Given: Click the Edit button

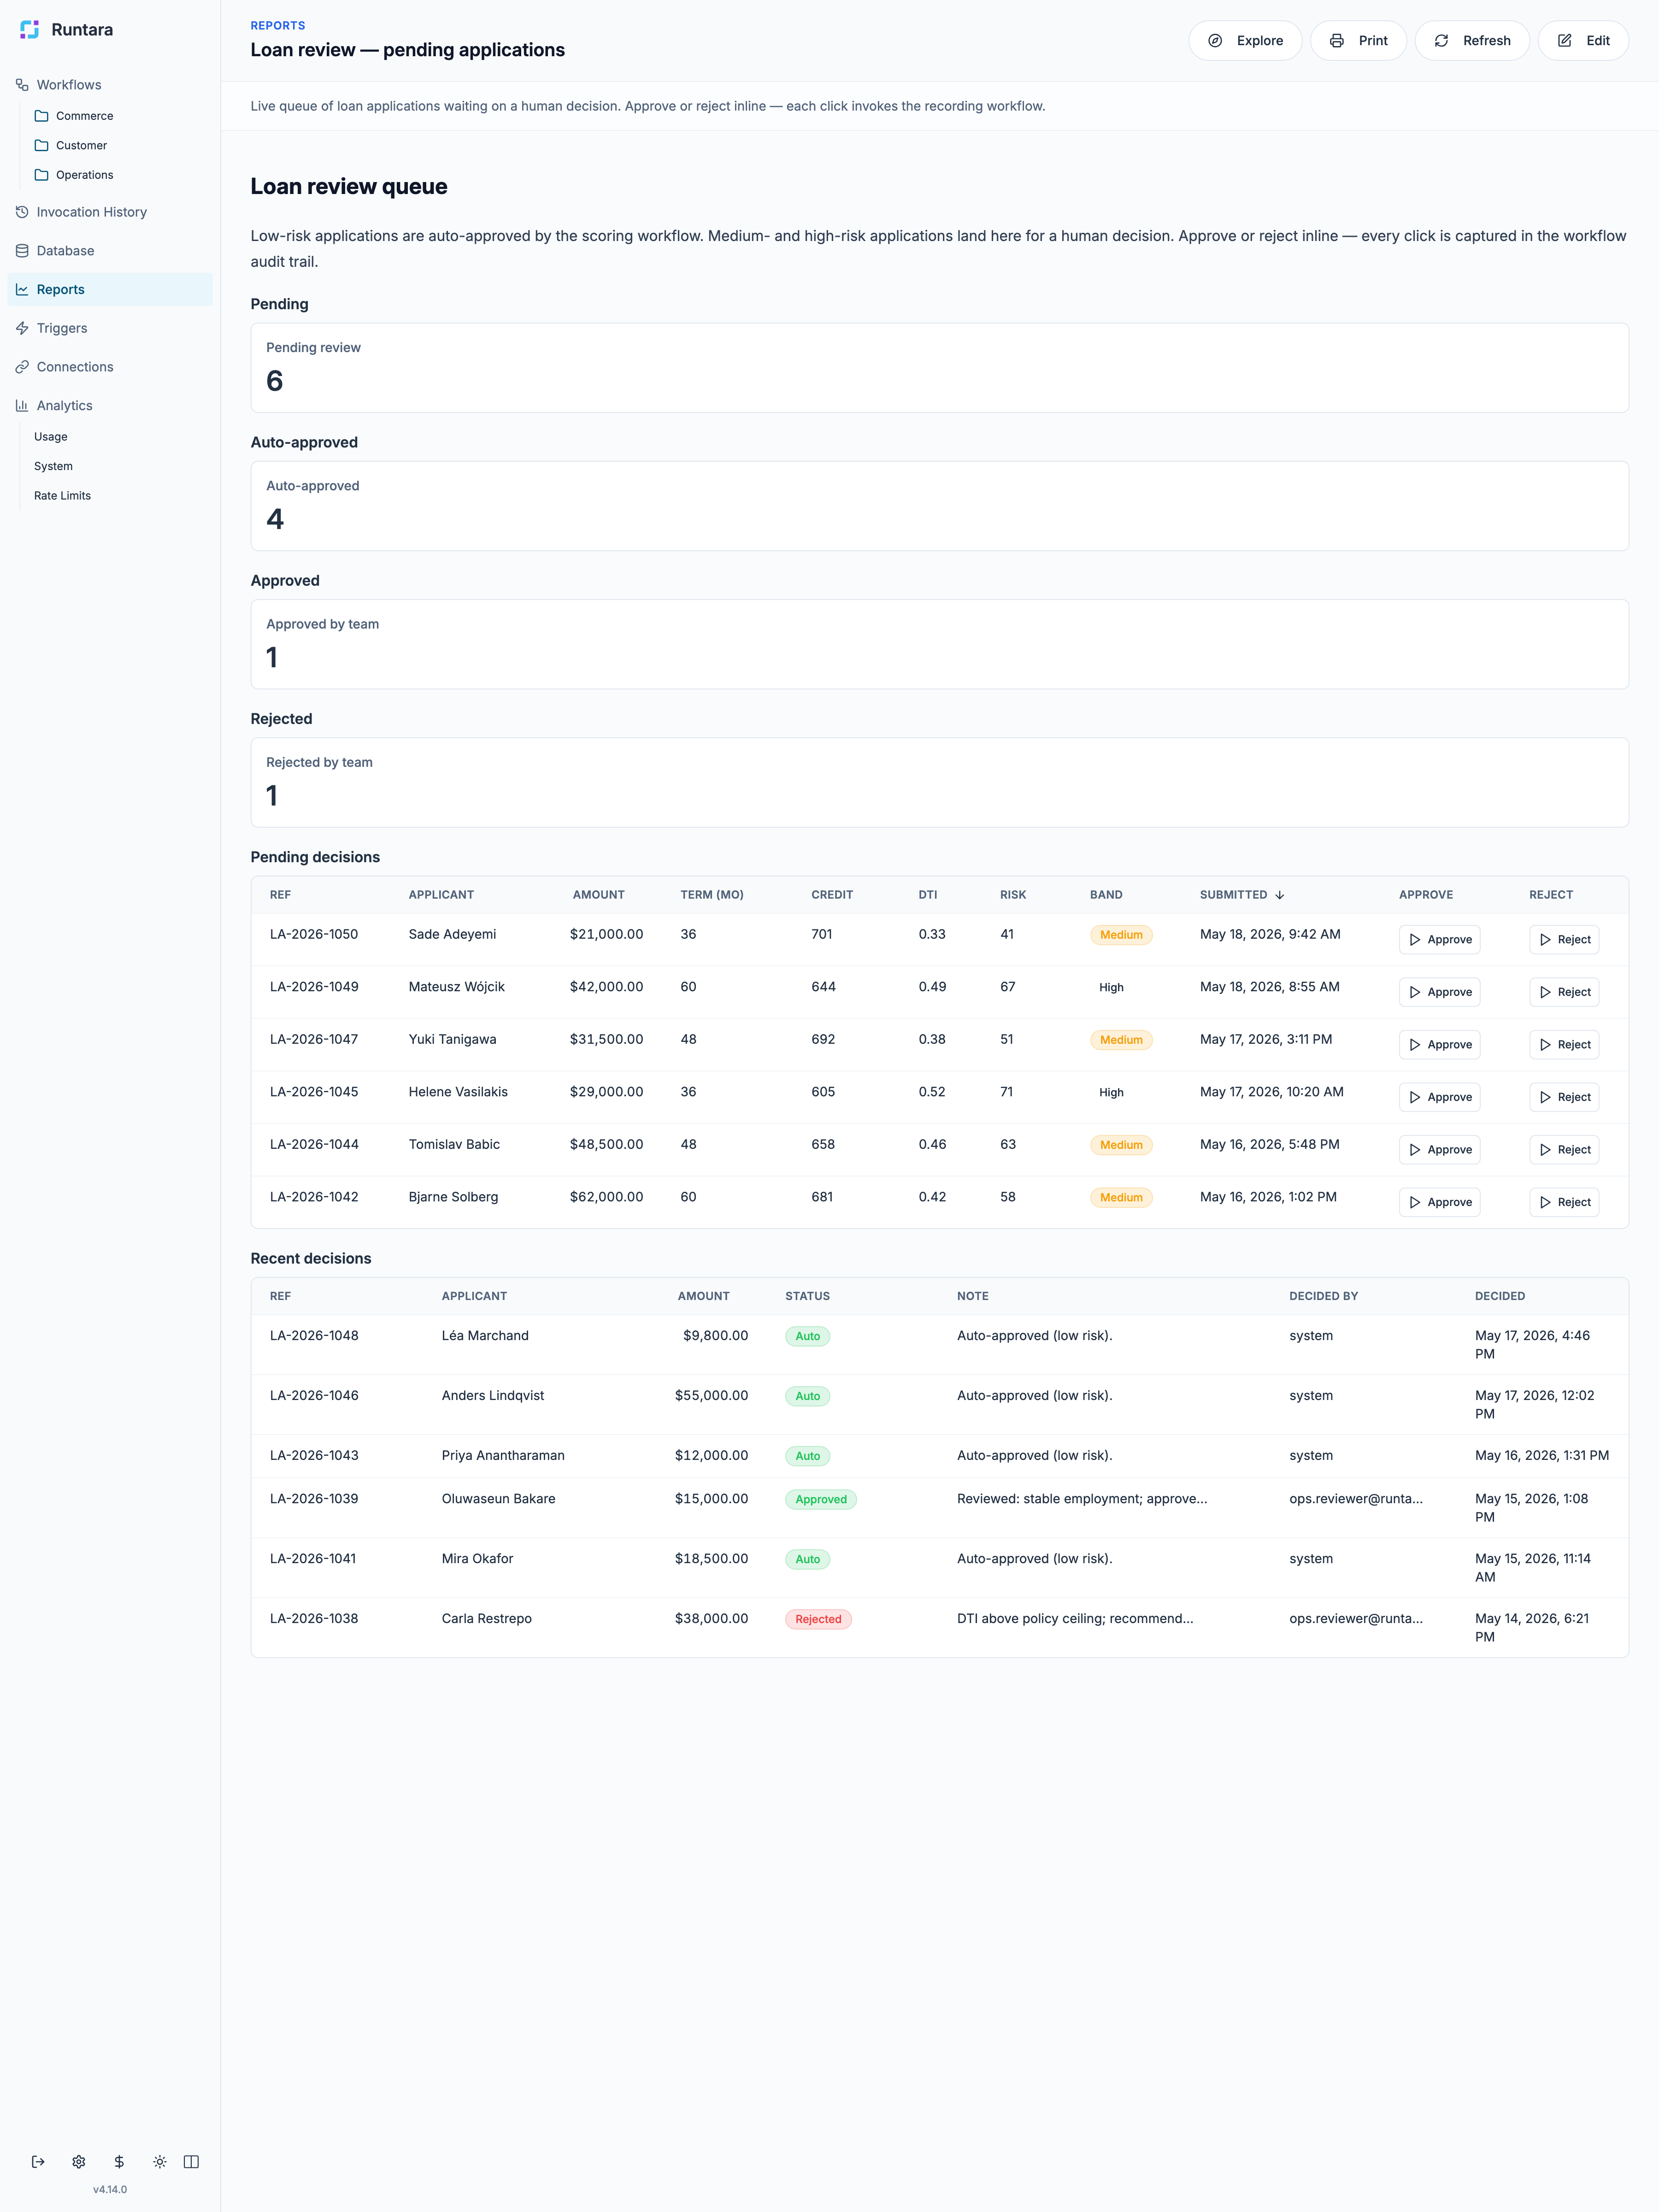Looking at the screenshot, I should tap(1583, 41).
